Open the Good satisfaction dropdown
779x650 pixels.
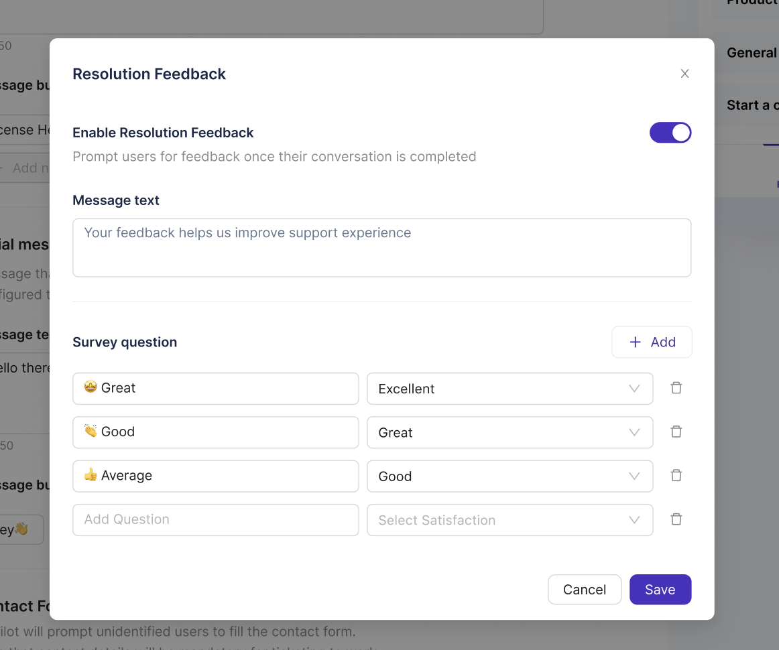[x=510, y=476]
